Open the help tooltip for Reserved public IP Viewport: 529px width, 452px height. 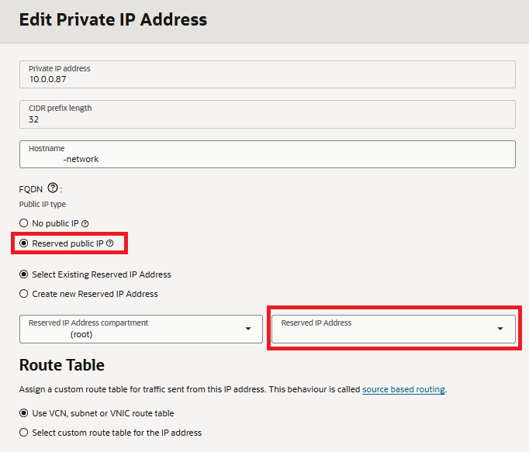pyautogui.click(x=110, y=243)
